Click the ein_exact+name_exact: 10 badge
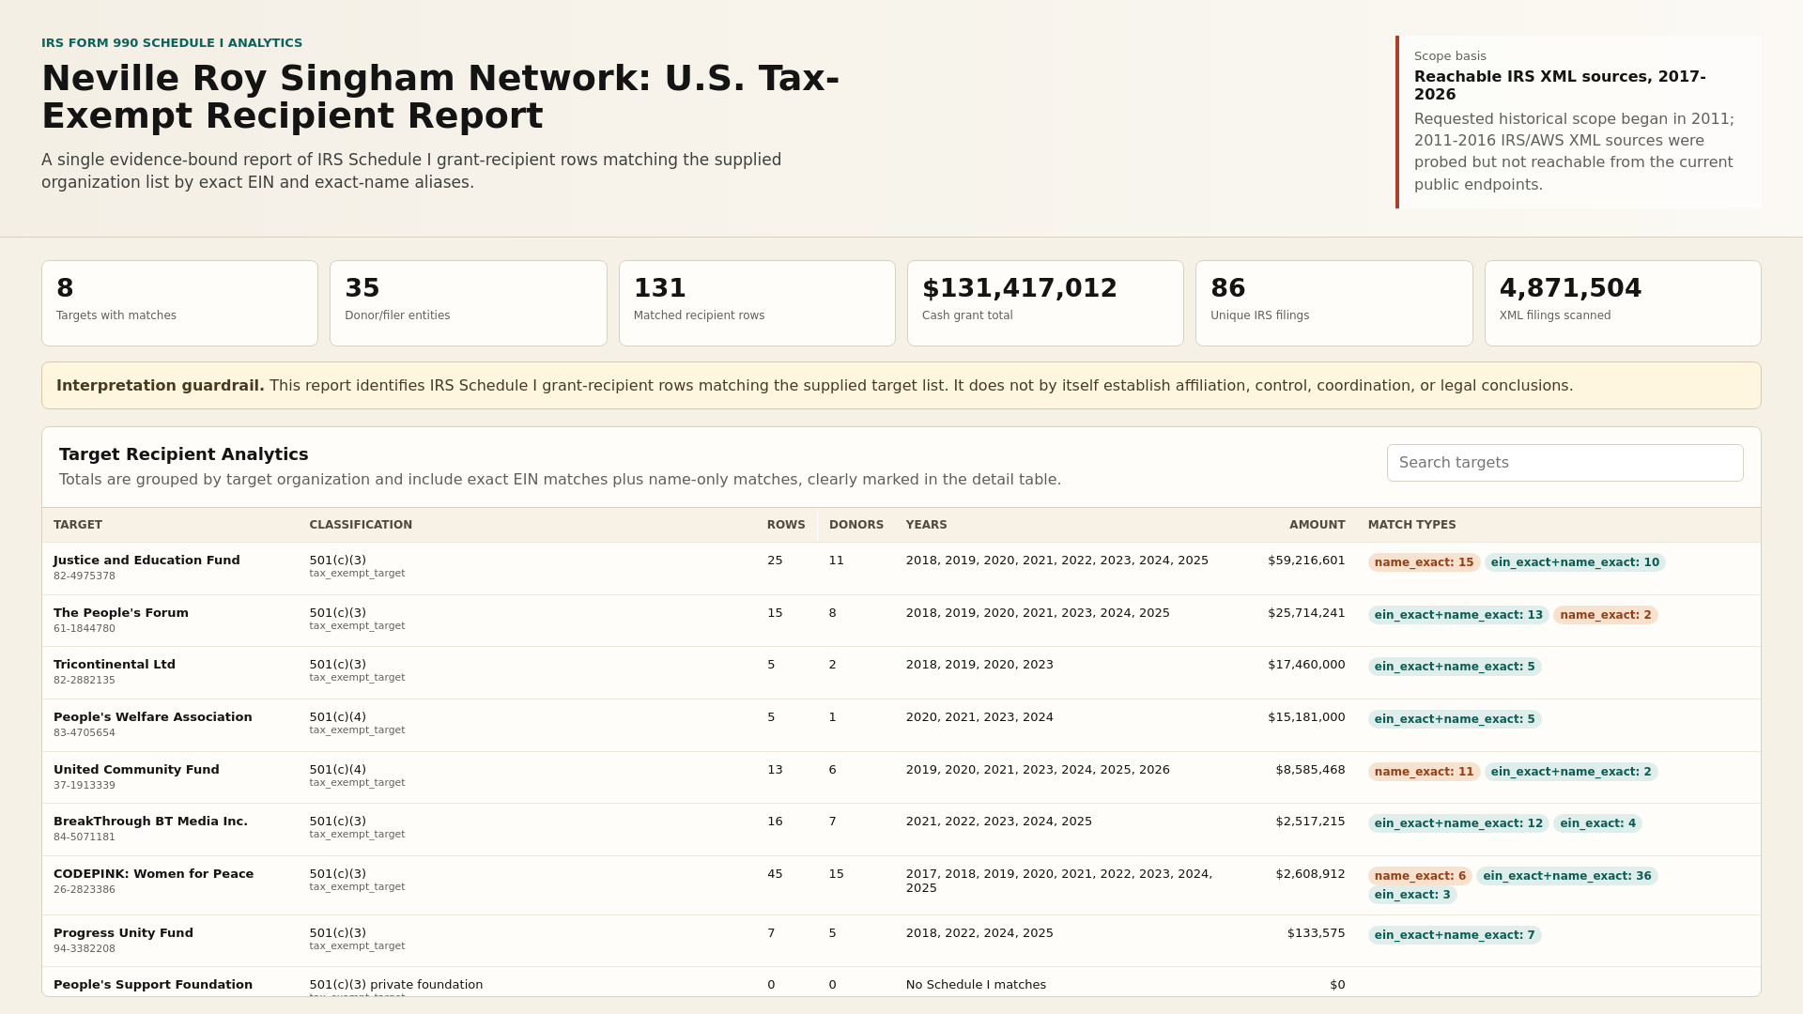 coord(1575,562)
